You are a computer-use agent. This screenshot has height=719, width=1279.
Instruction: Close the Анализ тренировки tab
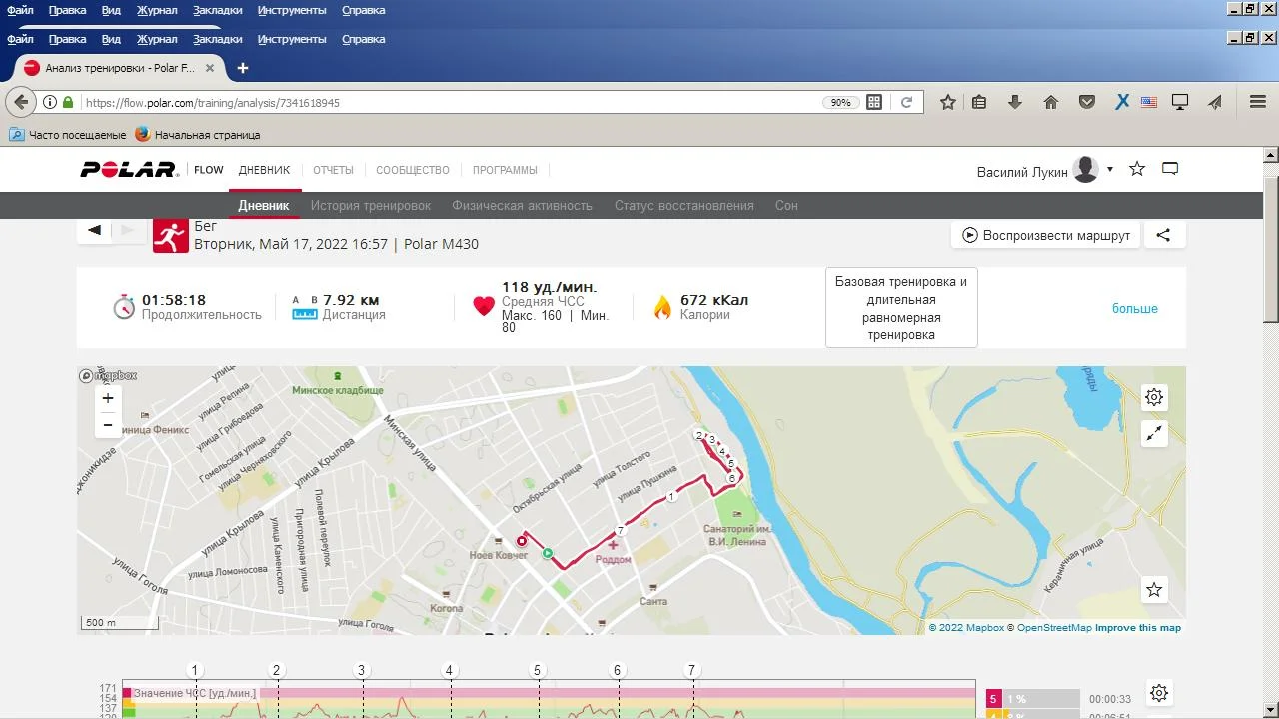click(x=210, y=68)
